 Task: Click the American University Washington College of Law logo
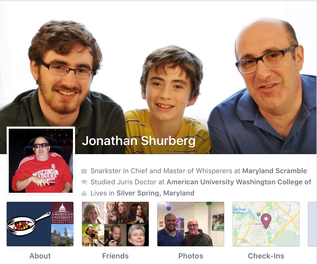62,213
